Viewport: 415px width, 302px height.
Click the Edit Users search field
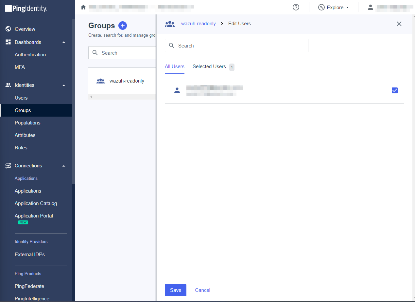coord(236,46)
